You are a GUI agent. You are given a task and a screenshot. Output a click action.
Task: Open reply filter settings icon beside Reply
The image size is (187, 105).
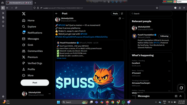click(x=122, y=14)
